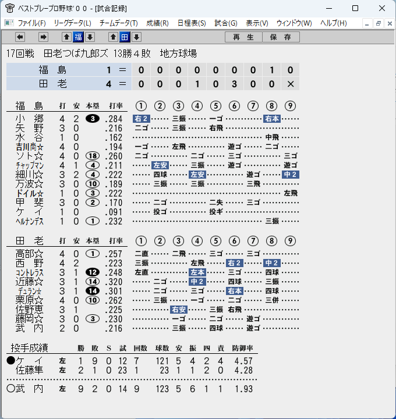Click チャップマン's 左安 result in inning 2
The height and width of the screenshot is (419, 396).
pos(160,165)
